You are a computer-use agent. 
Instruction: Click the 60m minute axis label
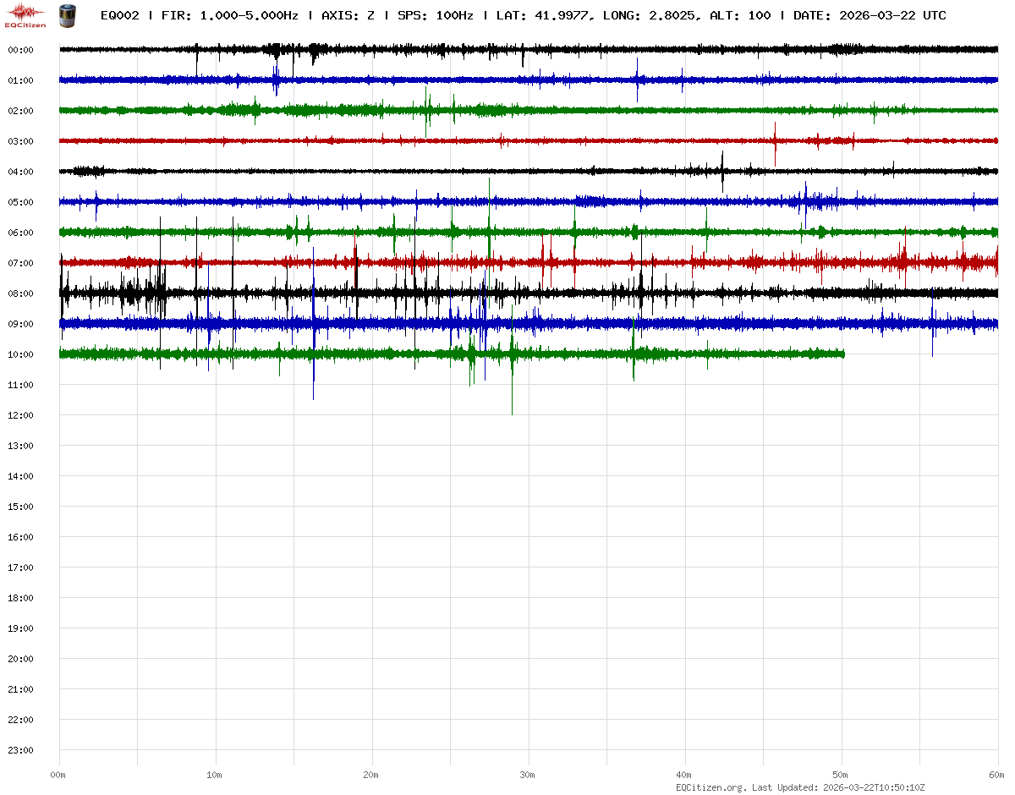click(x=997, y=775)
